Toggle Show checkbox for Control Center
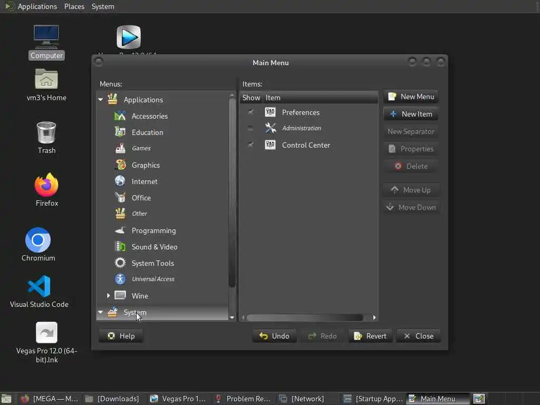 (x=250, y=144)
